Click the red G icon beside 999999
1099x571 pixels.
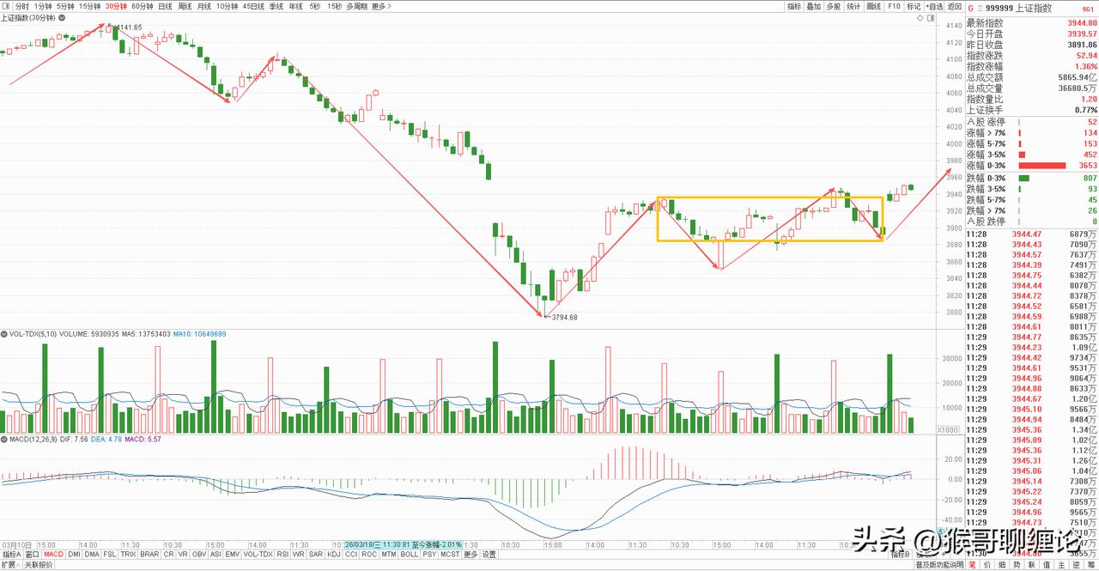pyautogui.click(x=971, y=8)
